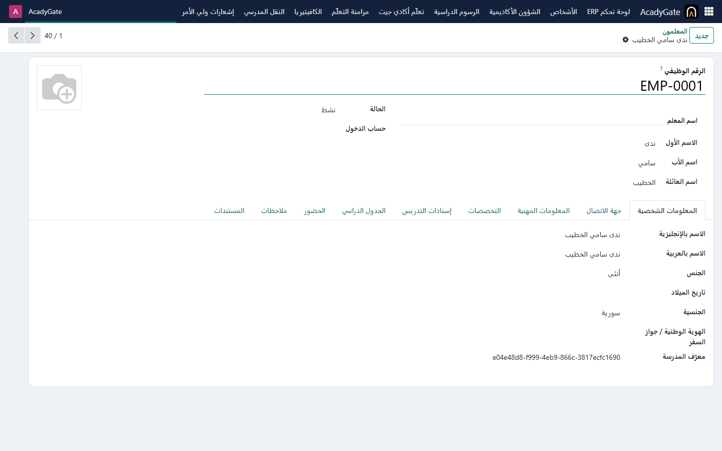Open the النقل المدرسي menu

tap(264, 12)
